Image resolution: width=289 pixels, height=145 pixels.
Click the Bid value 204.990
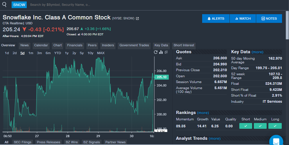pyautogui.click(x=220, y=64)
